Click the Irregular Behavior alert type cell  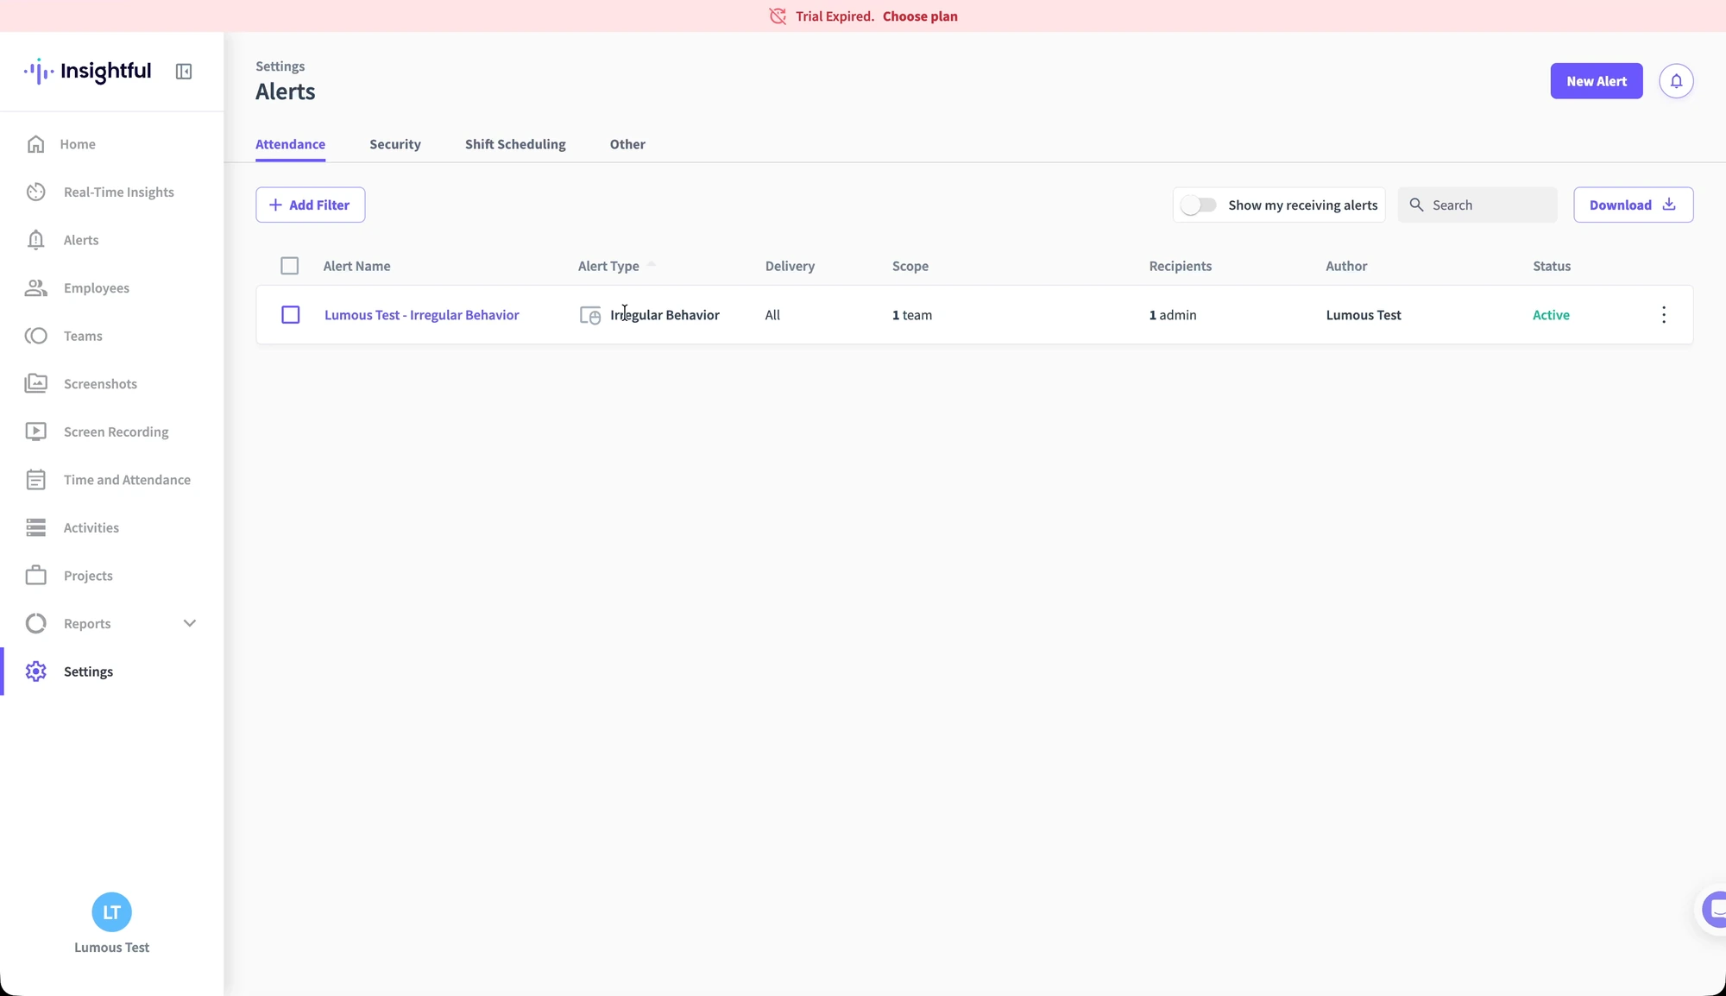[650, 315]
